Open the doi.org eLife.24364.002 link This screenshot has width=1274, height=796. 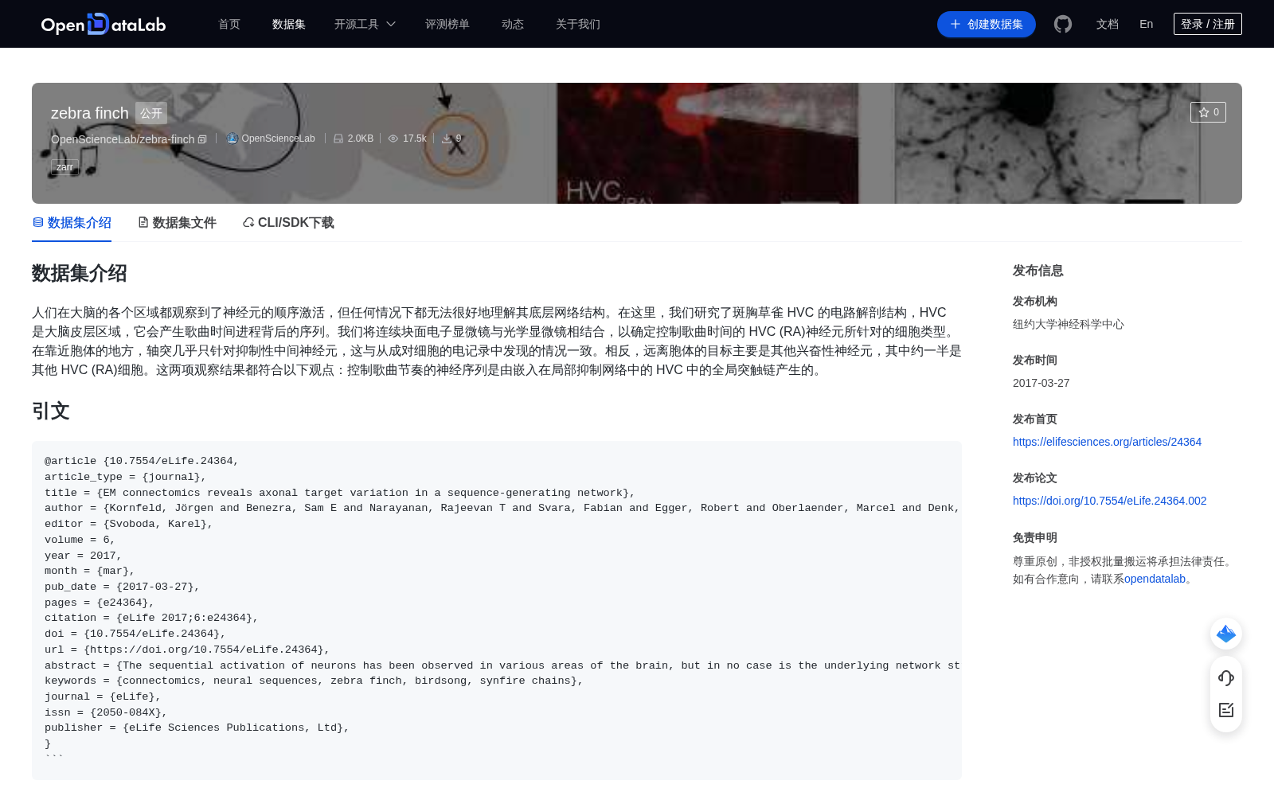[1109, 501]
